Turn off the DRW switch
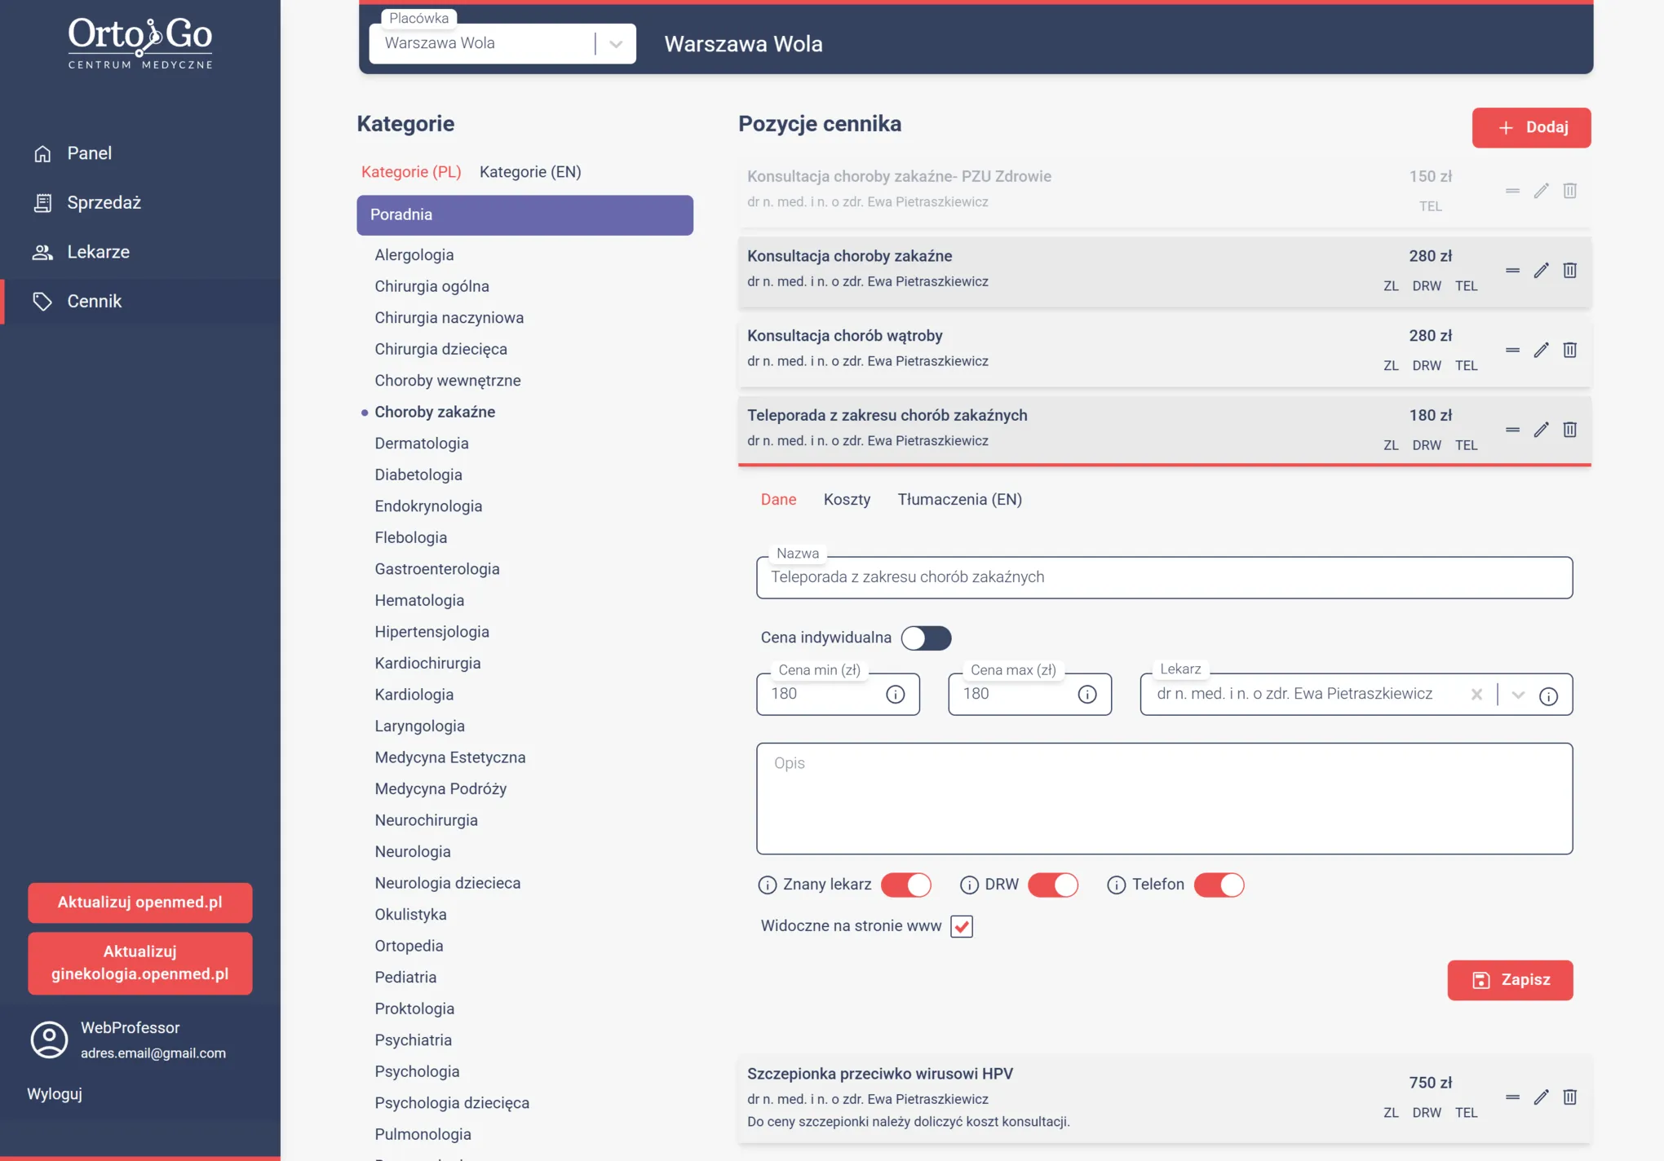The width and height of the screenshot is (1664, 1161). [1052, 885]
